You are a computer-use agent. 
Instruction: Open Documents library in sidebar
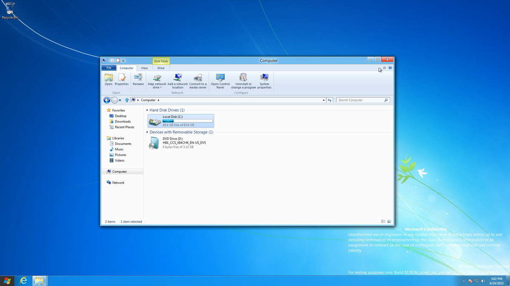point(123,144)
